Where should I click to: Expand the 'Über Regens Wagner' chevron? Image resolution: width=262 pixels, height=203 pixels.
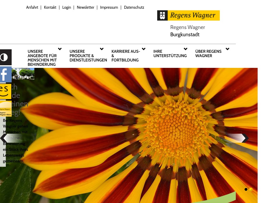pos(227,49)
